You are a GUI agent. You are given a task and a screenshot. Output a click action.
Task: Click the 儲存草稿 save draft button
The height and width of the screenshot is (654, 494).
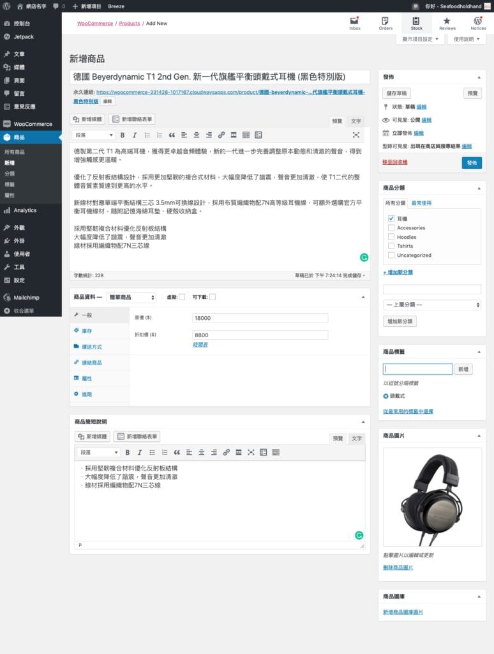pos(396,93)
